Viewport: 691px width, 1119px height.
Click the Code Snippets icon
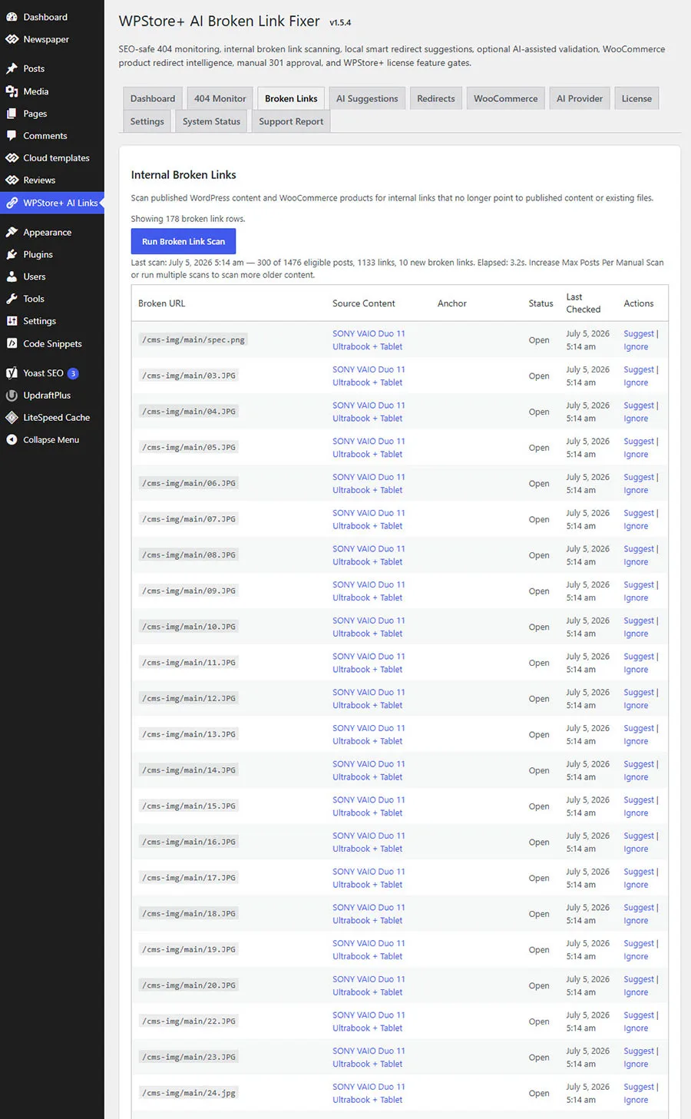(12, 343)
